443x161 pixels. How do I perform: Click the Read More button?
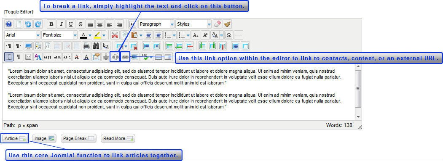pos(118,138)
